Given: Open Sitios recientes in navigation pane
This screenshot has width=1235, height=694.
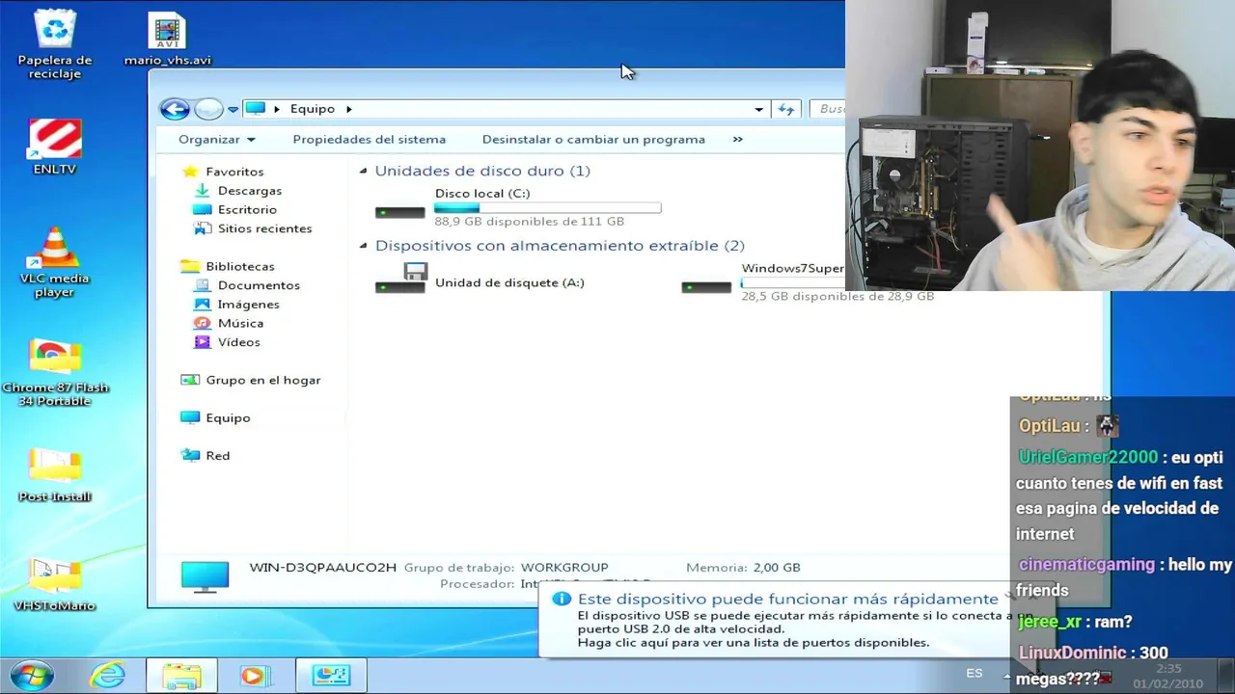Looking at the screenshot, I should [264, 228].
